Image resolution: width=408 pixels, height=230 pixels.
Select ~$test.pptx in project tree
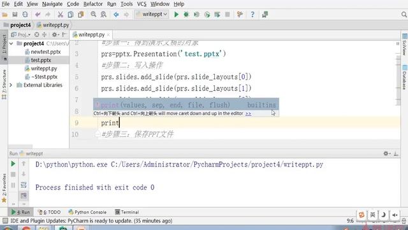click(x=44, y=77)
